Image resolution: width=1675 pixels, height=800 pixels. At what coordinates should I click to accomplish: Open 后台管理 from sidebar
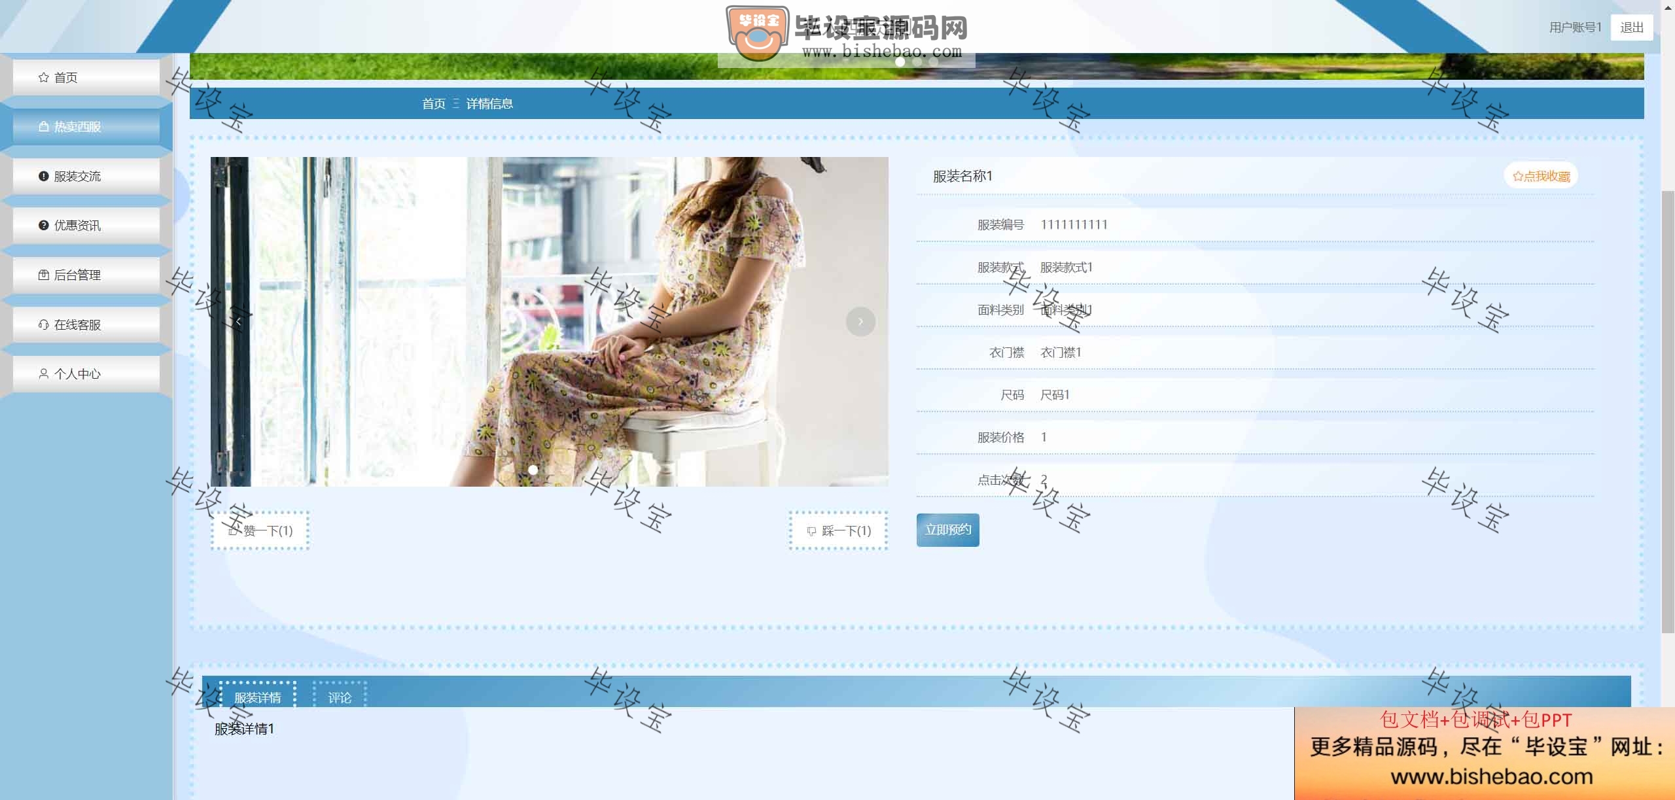coord(86,275)
